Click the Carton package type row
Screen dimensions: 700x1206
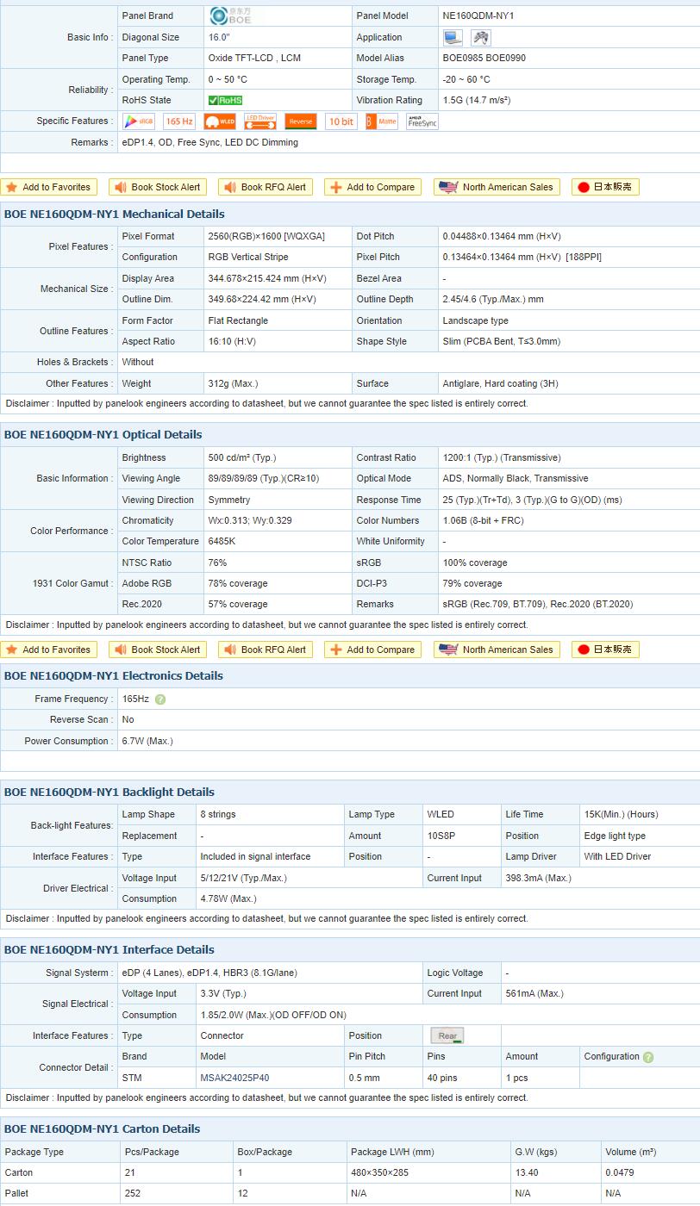point(350,1172)
